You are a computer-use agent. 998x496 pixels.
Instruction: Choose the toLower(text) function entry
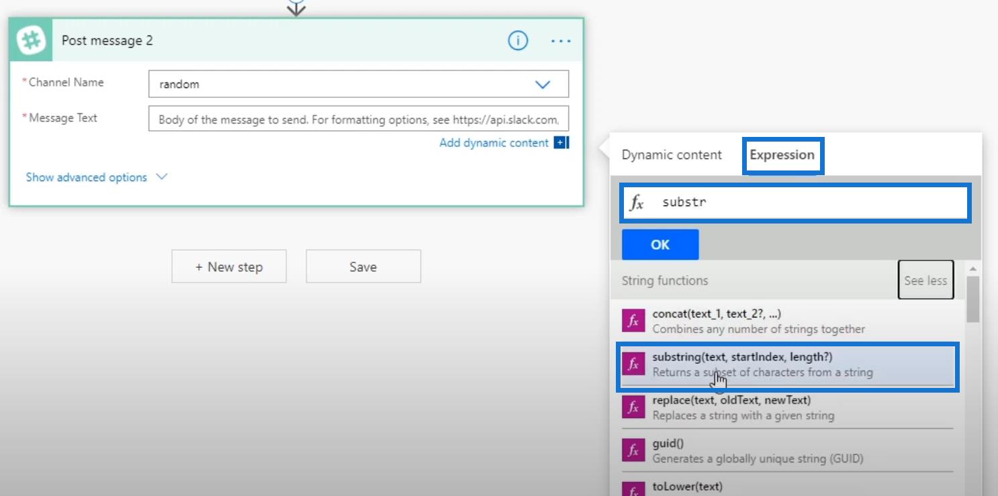(788, 487)
